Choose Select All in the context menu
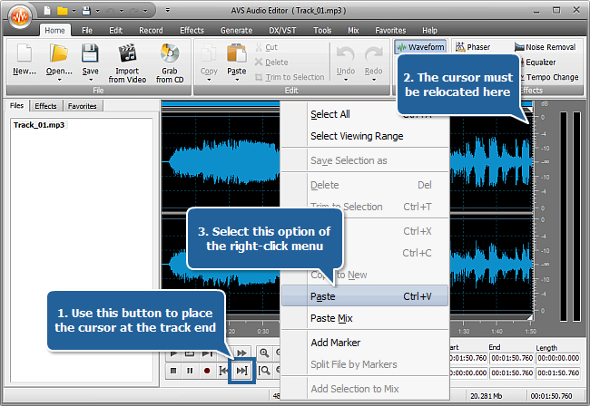Viewport: 590px width, 406px height. [x=365, y=114]
